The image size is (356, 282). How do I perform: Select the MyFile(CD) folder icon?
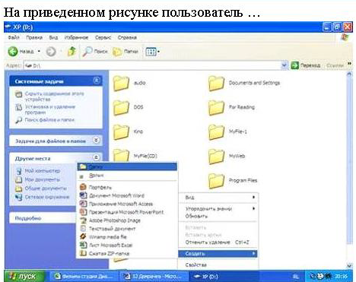click(x=121, y=155)
